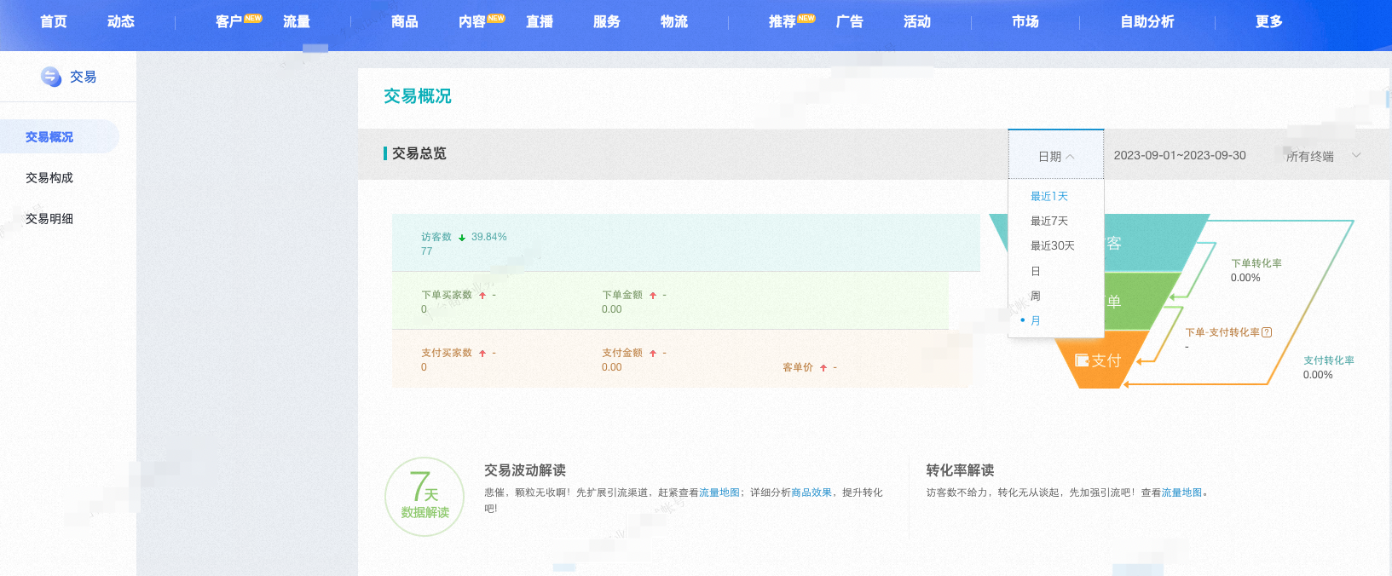Open 动态 in top navigation
Image resolution: width=1392 pixels, height=576 pixels.
point(121,21)
